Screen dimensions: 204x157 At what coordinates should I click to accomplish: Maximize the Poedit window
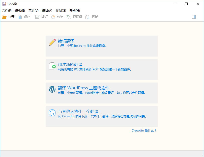(x=186, y=4)
